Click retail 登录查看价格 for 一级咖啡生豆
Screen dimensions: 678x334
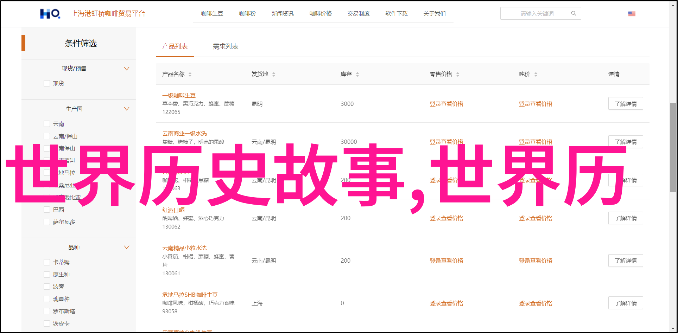446,104
